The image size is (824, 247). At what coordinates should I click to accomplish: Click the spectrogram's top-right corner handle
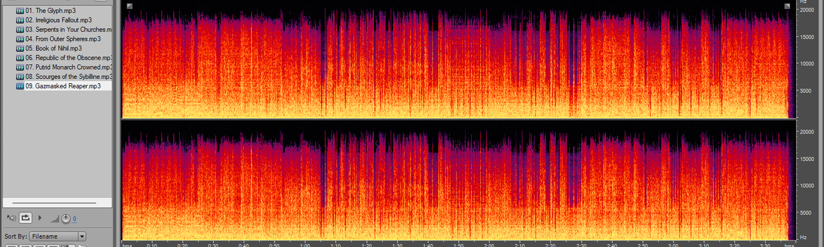(787, 6)
